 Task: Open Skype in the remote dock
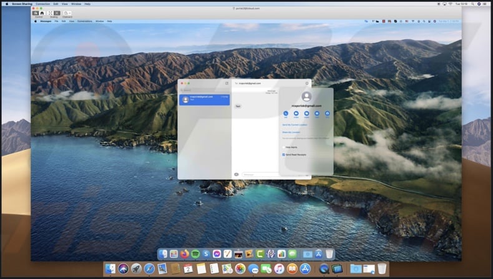(x=206, y=253)
